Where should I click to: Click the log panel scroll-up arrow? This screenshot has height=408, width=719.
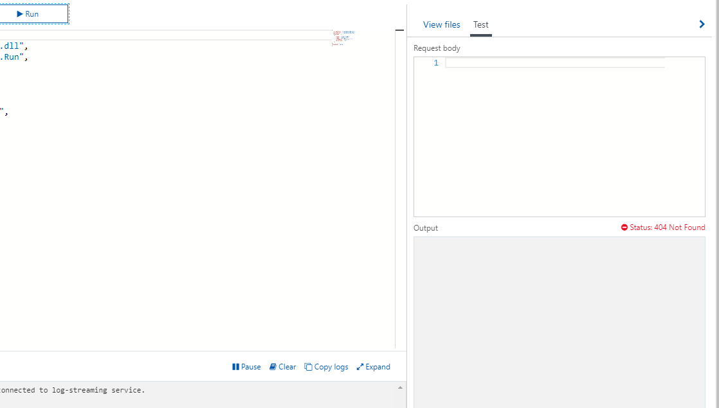pyautogui.click(x=400, y=387)
